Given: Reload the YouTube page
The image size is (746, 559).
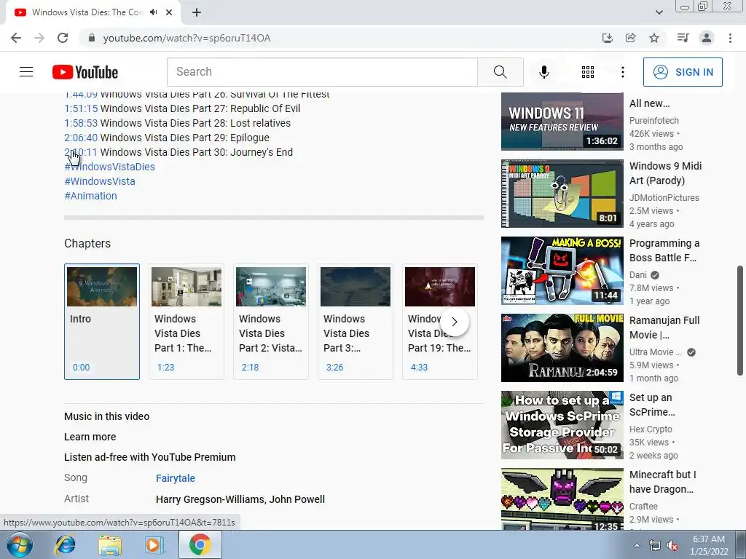Looking at the screenshot, I should (x=63, y=38).
